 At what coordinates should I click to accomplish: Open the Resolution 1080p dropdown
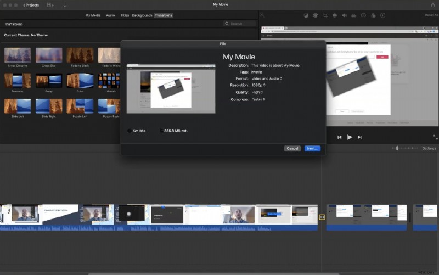pos(258,85)
